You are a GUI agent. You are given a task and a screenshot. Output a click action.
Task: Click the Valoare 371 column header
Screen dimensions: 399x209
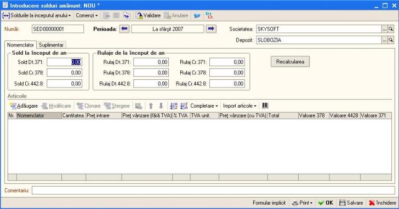[376, 115]
